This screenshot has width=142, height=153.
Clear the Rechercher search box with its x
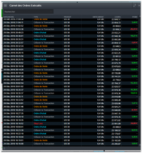point(51,11)
